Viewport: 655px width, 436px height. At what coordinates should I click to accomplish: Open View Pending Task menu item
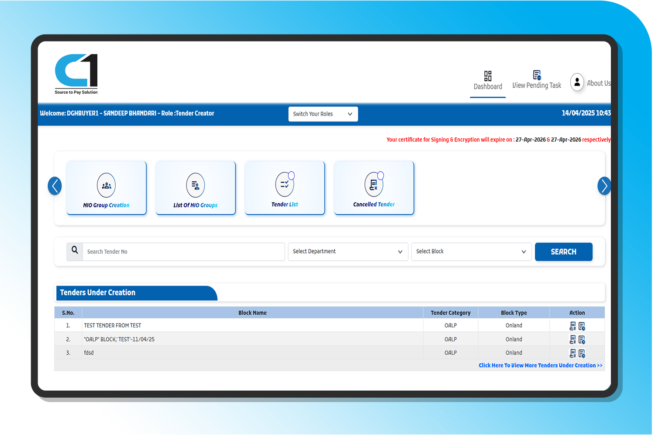(x=537, y=81)
